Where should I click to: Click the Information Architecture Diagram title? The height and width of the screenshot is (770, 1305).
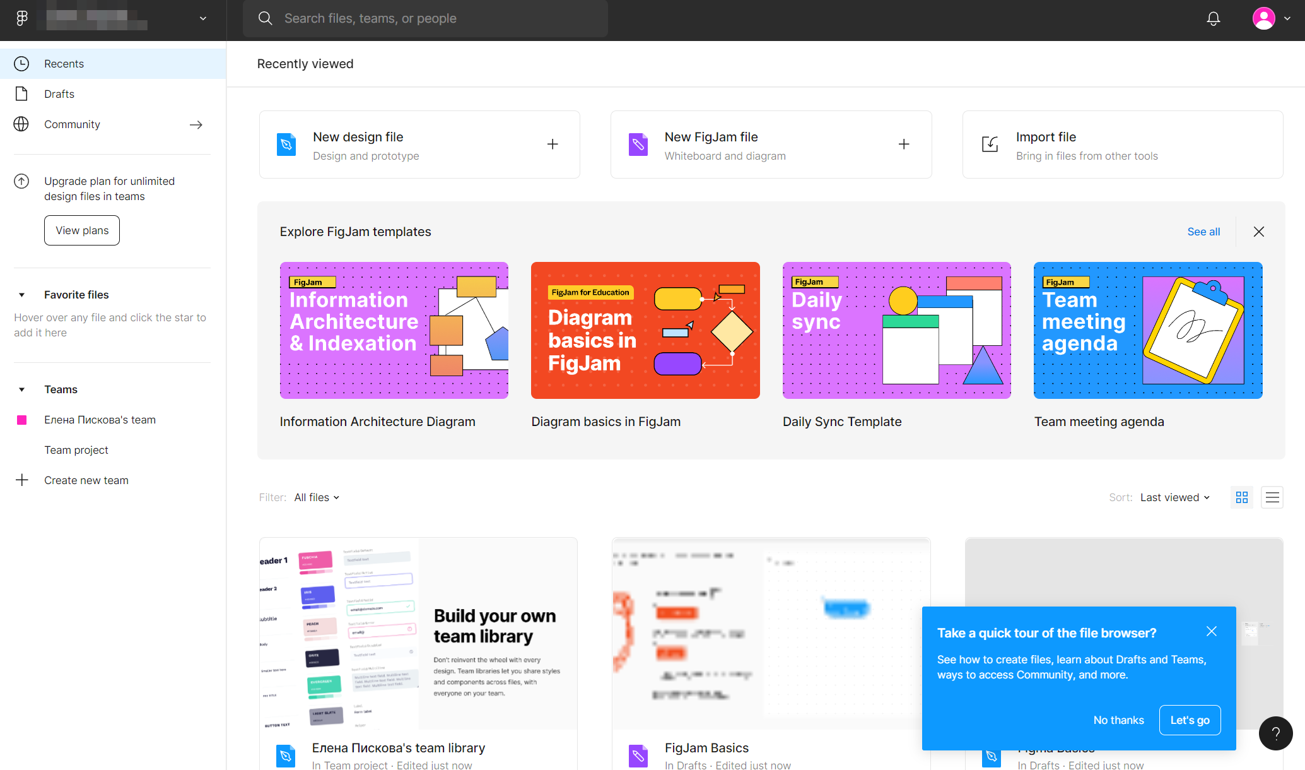pos(377,422)
